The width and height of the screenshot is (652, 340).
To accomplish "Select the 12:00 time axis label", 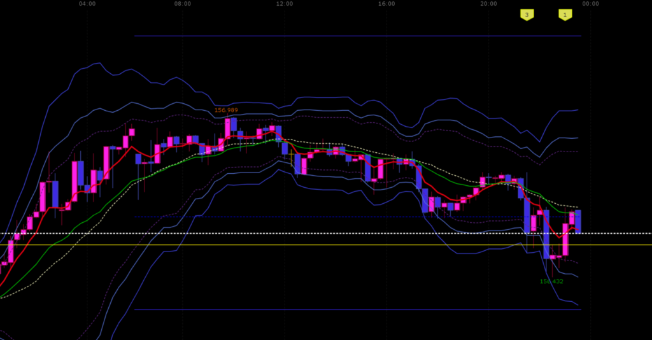I will coord(285,4).
